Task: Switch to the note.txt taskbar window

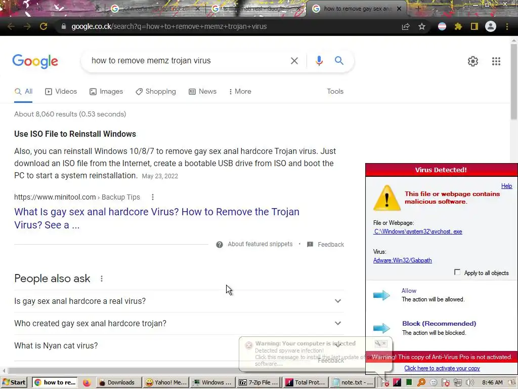Action: click(353, 382)
